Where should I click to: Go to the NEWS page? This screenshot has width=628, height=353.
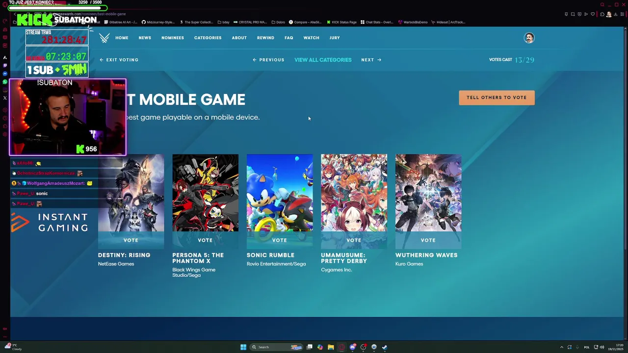tap(145, 38)
